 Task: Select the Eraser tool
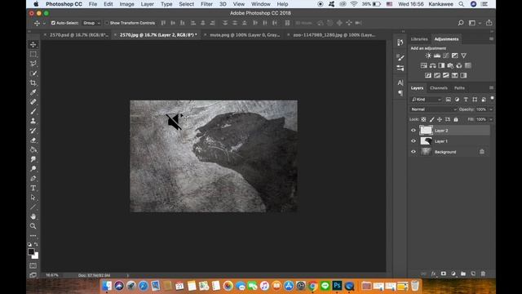point(33,140)
